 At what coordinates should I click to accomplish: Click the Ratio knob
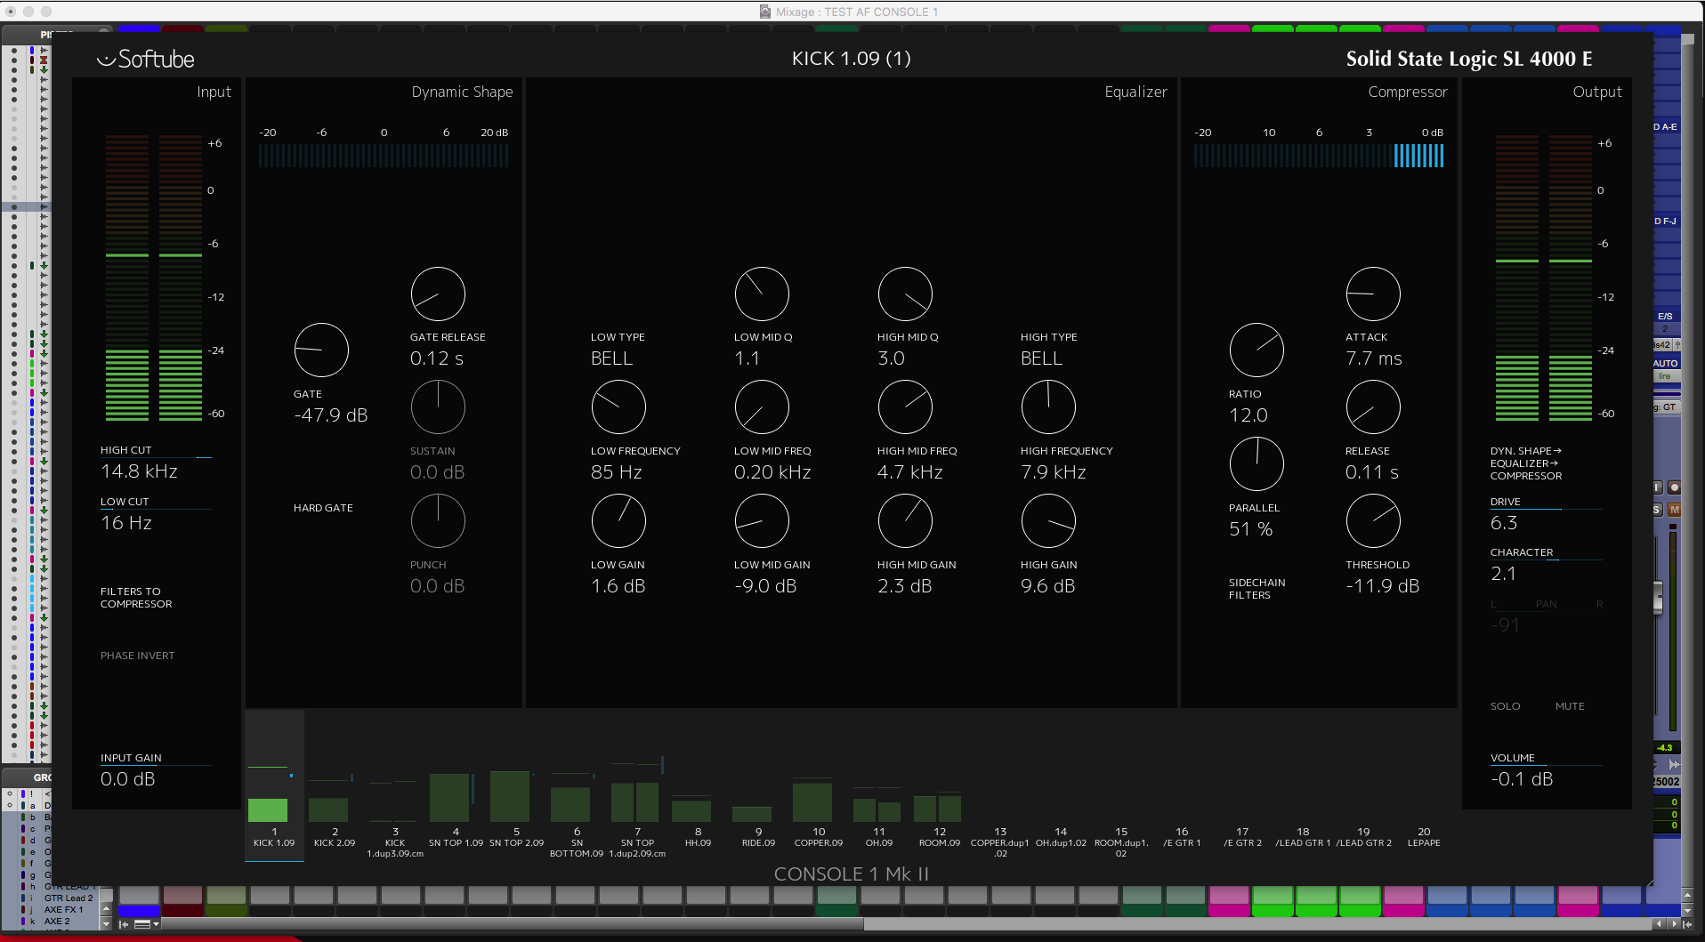pyautogui.click(x=1257, y=350)
